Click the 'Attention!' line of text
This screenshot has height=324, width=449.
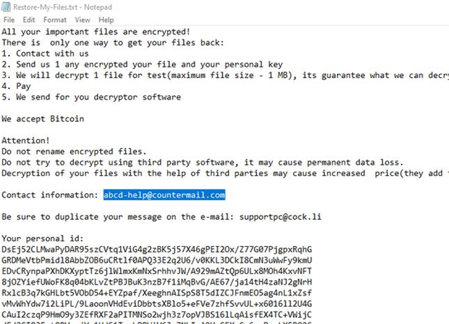coord(26,140)
